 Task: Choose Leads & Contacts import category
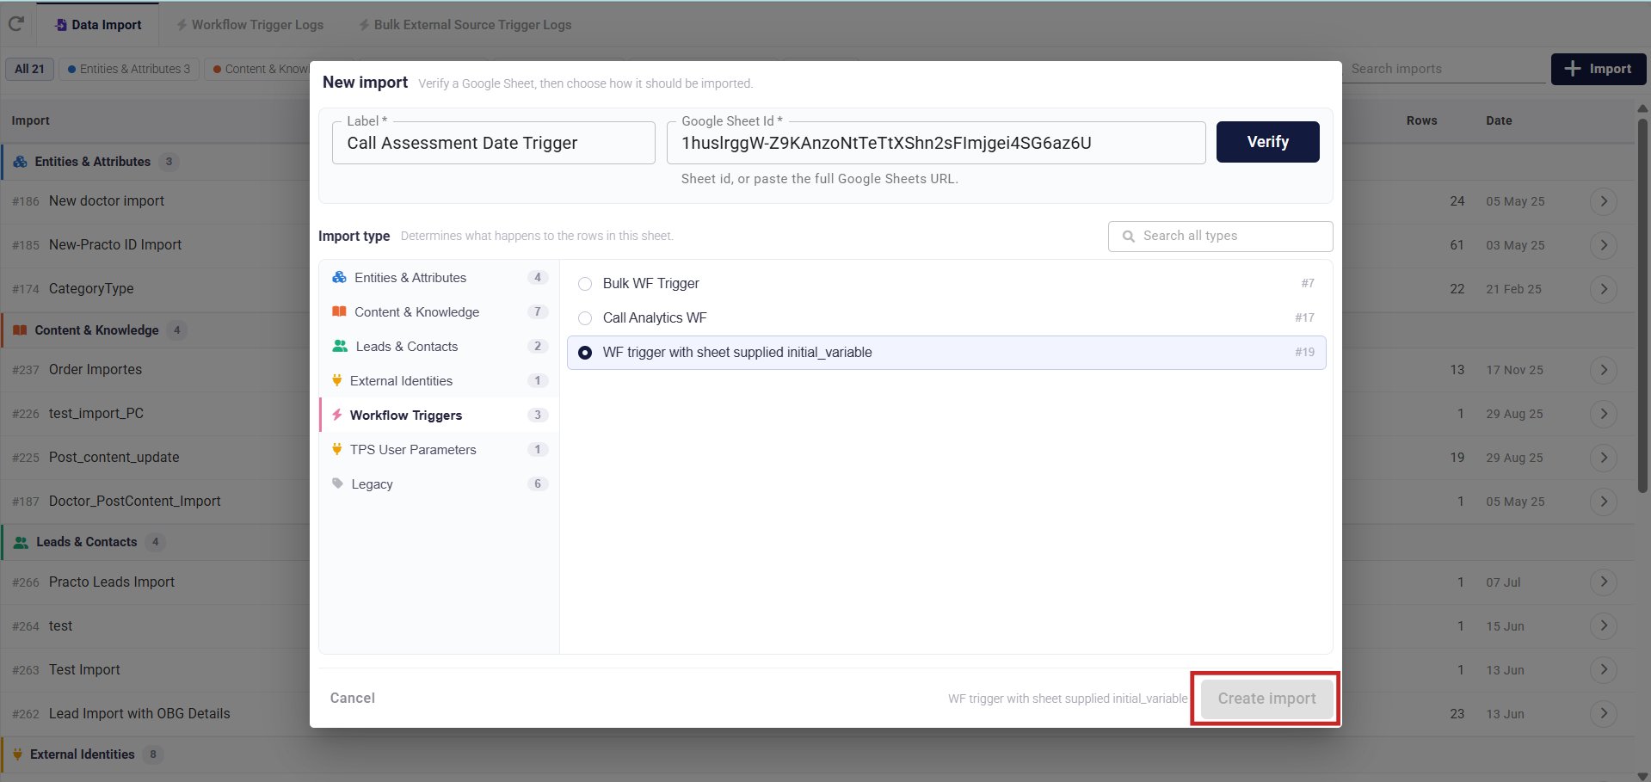[x=439, y=346]
